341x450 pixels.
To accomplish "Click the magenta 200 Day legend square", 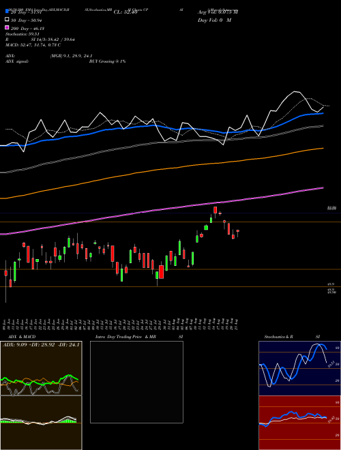I will pos(8,28).
